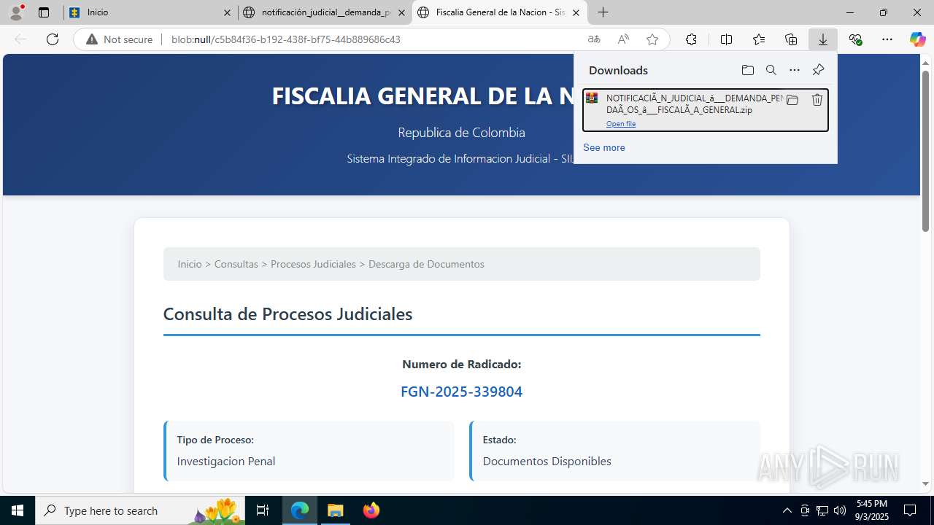This screenshot has width=934, height=525.
Task: Open a new tab with plus button
Action: pos(603,12)
